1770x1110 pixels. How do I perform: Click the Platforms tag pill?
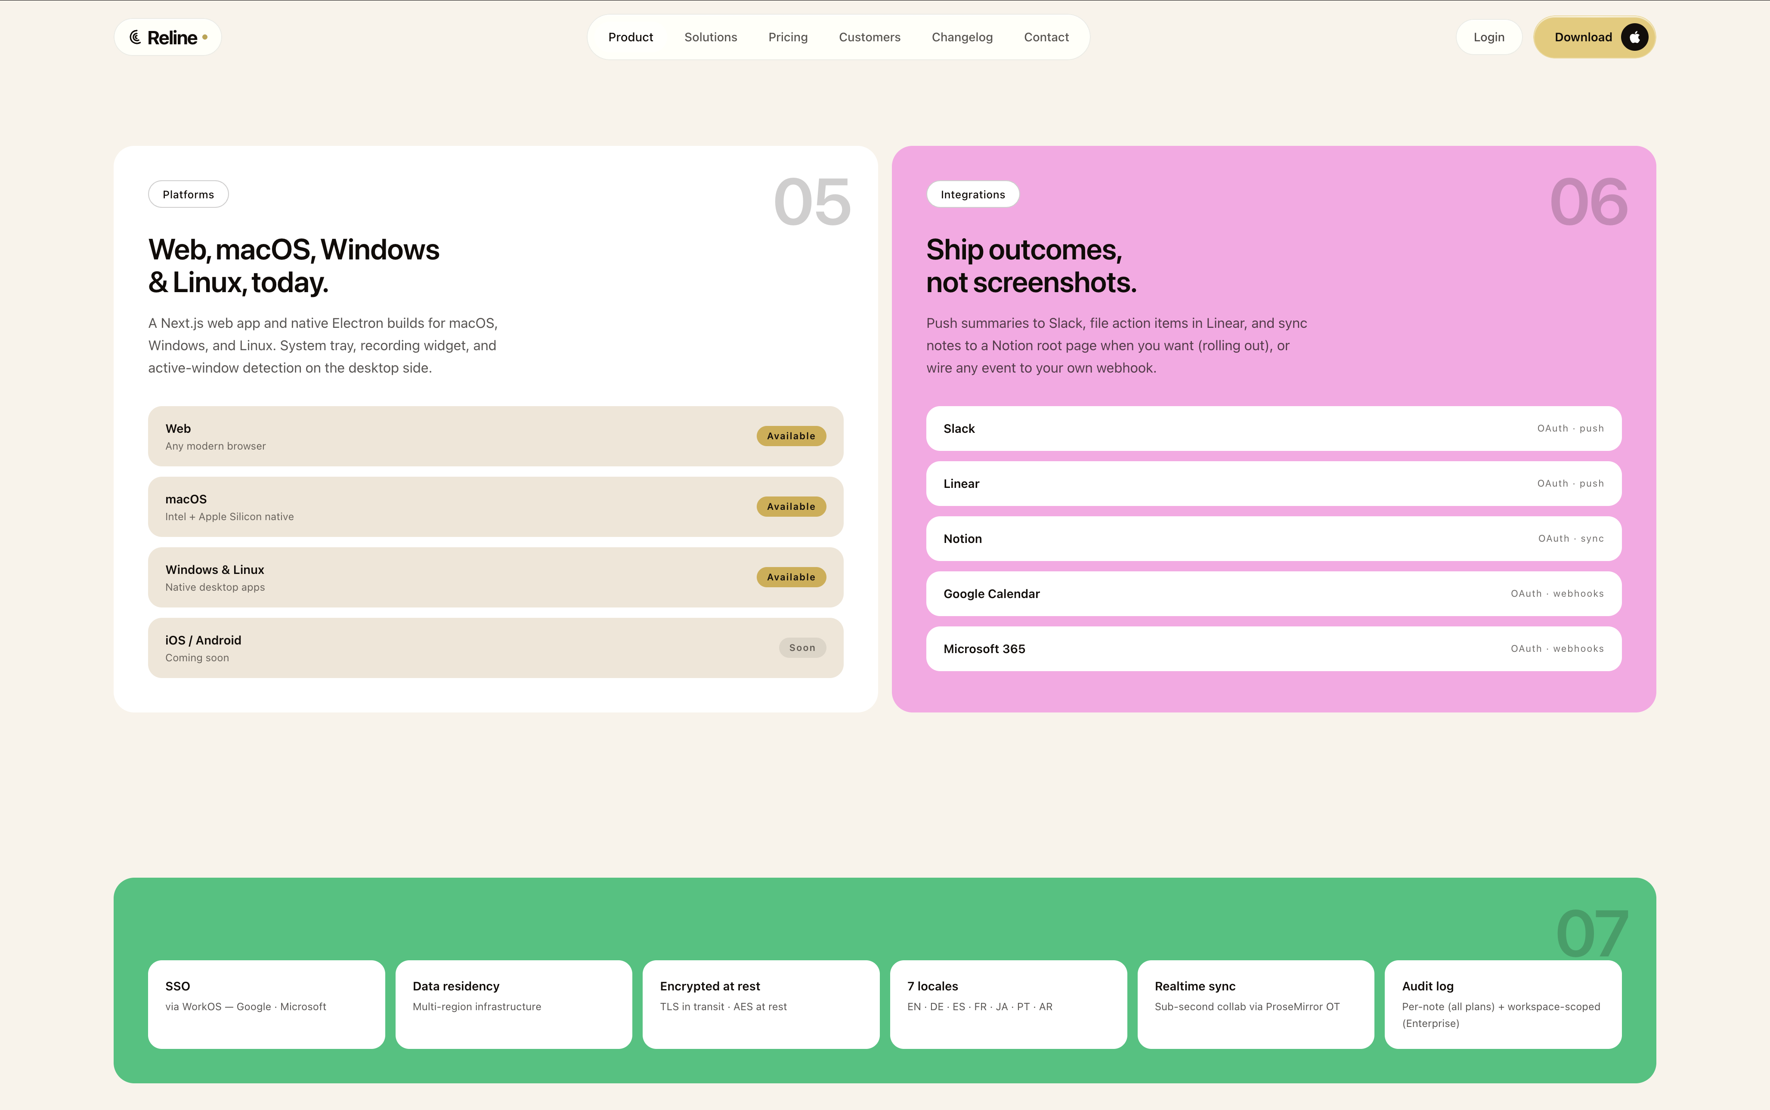188,194
